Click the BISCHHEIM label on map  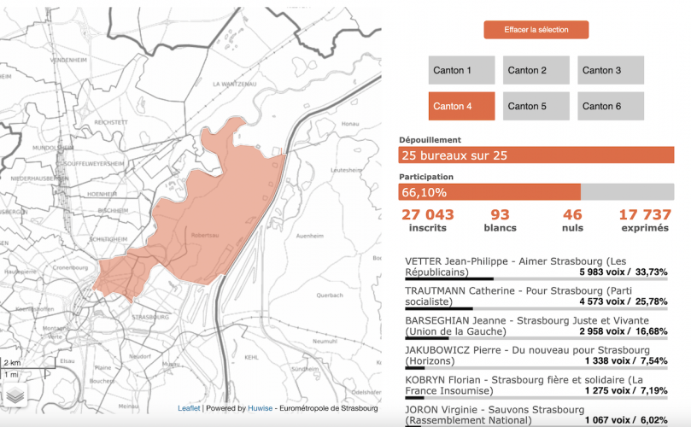(x=113, y=211)
